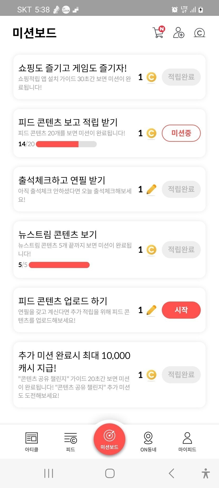Tap the Android recent apps button
The width and height of the screenshot is (219, 488).
tap(49, 473)
